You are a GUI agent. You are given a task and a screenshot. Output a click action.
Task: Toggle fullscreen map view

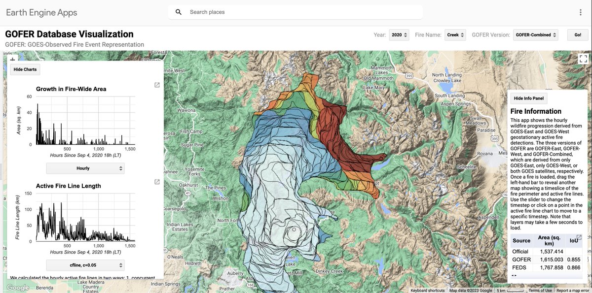coord(584,59)
